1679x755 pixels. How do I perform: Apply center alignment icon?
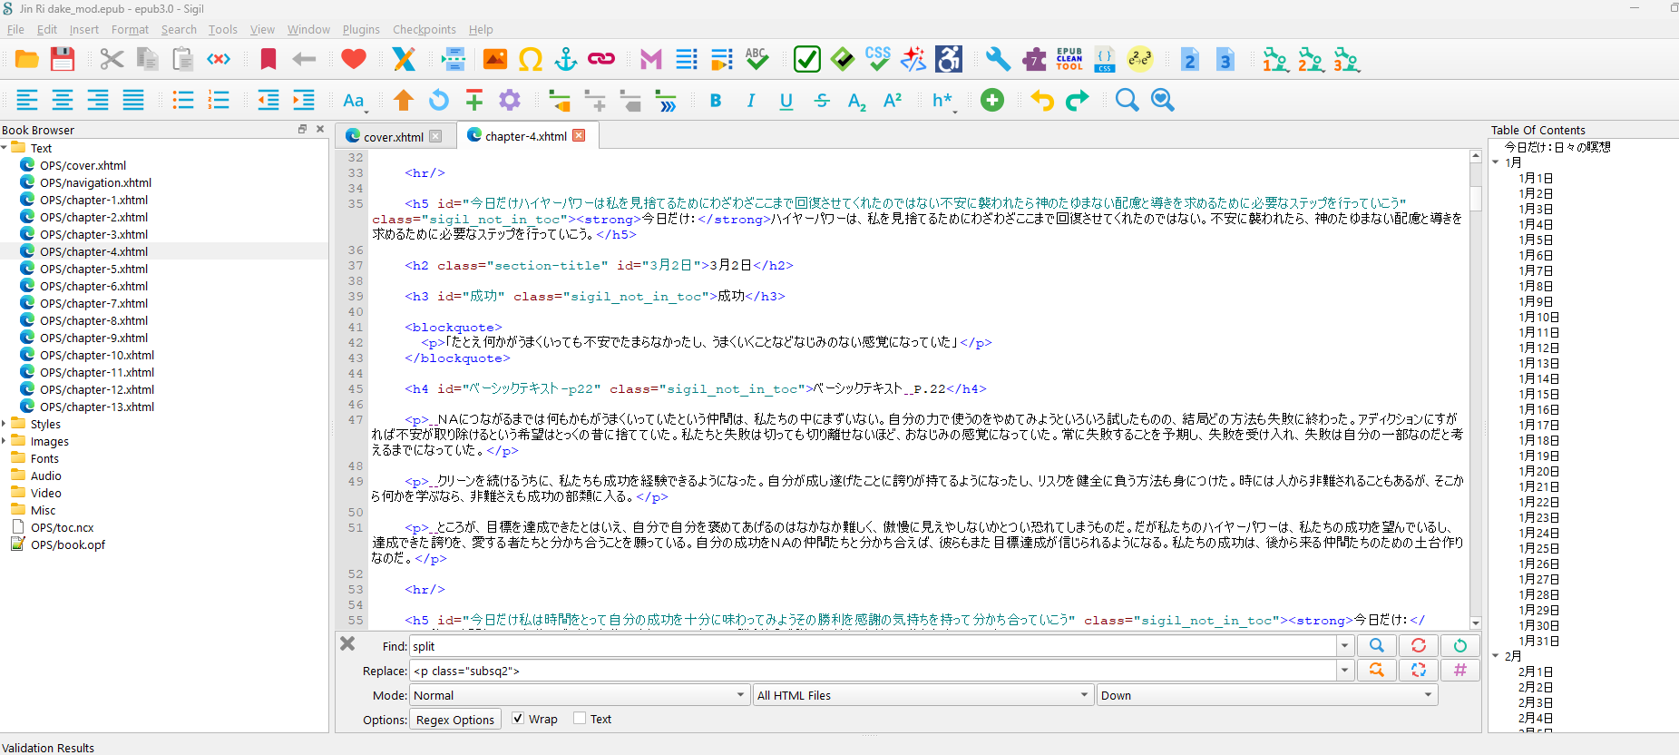point(63,100)
